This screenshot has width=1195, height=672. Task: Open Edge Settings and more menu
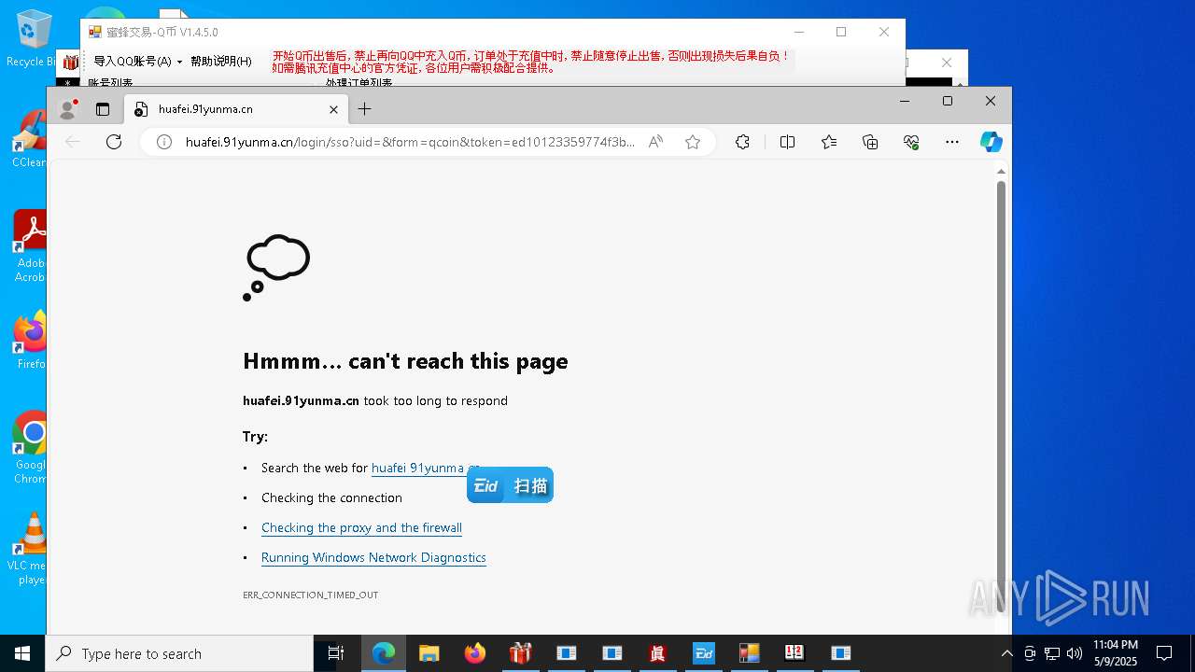[952, 142]
